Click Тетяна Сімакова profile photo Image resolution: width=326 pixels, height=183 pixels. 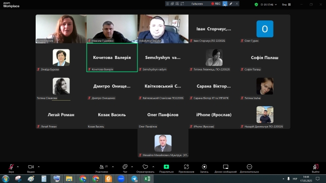click(61, 86)
